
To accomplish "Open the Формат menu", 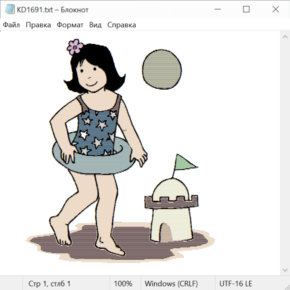I will [x=70, y=25].
